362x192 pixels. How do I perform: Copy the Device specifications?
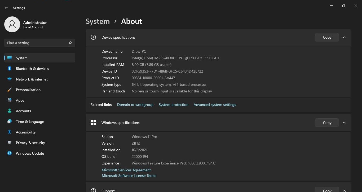(327, 37)
